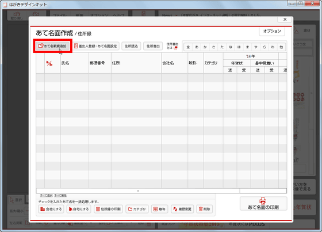
Task: Click the すべて選択 select all link
Action: click(46, 195)
